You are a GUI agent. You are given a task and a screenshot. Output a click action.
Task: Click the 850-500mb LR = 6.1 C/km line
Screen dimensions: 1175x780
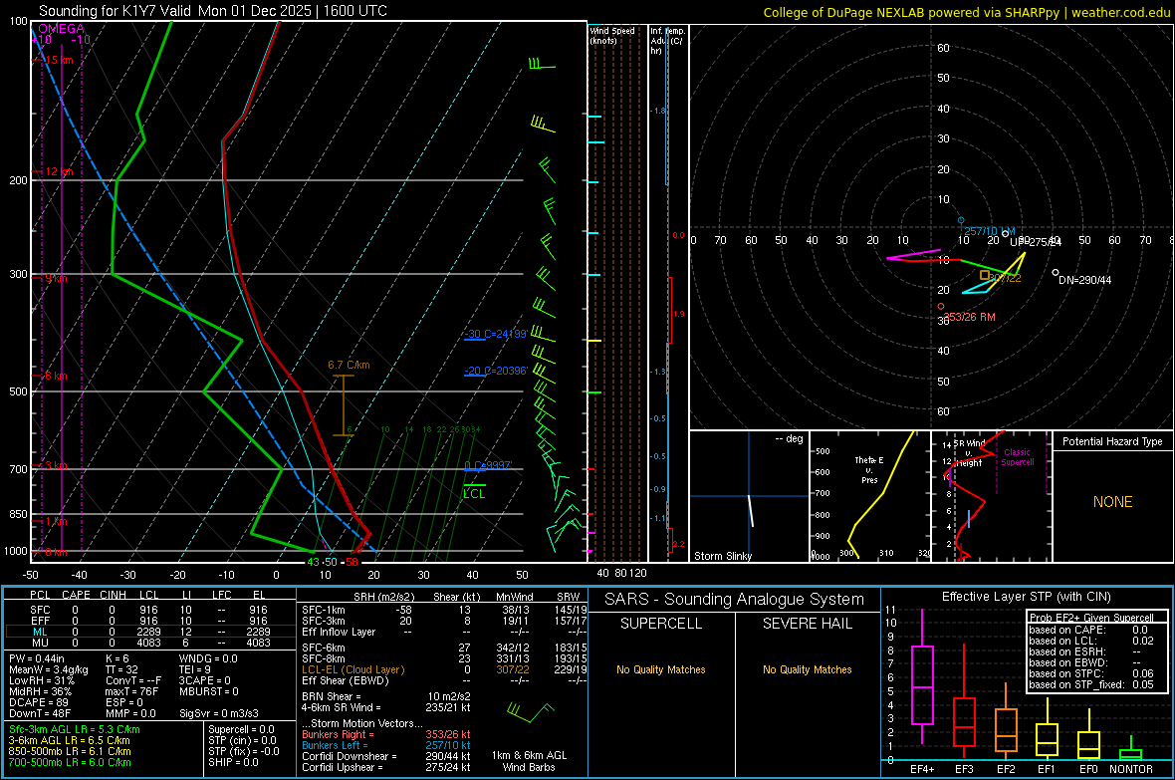(x=70, y=751)
